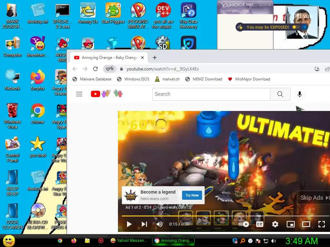The height and width of the screenshot is (247, 330).
Task: Switch to Yahoo! Messenger taskbar button
Action: (x=130, y=241)
